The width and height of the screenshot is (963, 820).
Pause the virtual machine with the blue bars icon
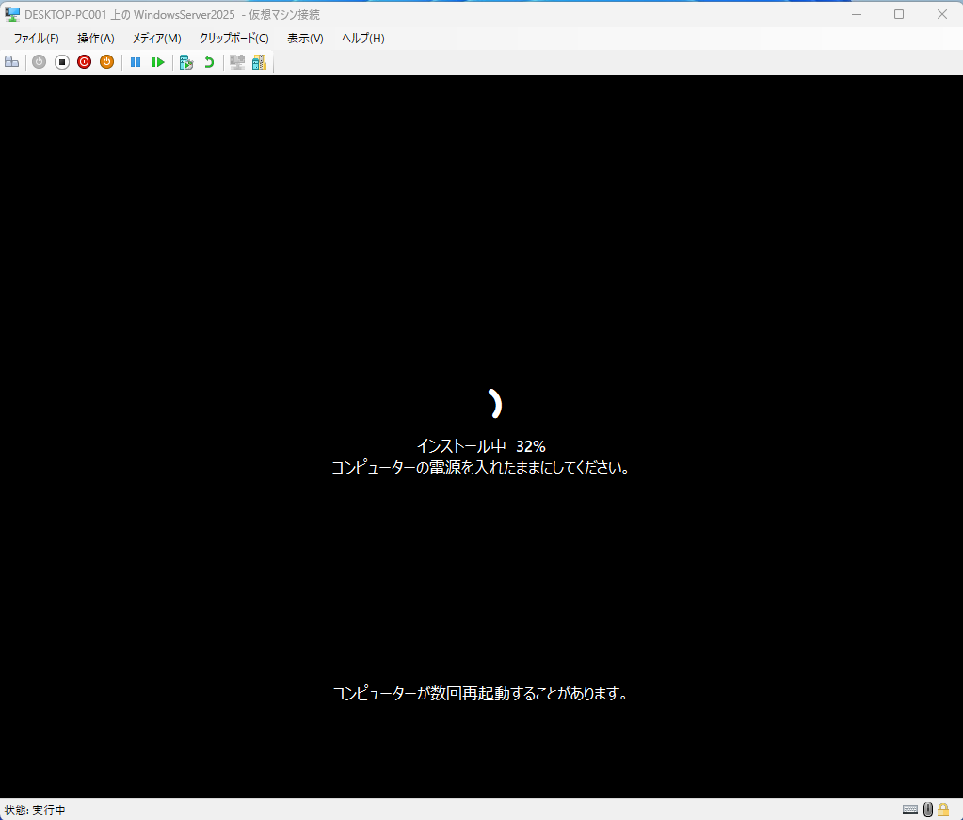(136, 62)
